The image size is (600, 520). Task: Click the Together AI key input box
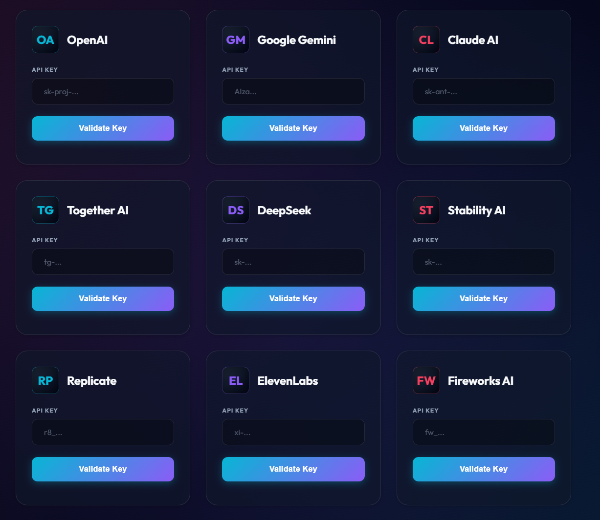coord(103,262)
